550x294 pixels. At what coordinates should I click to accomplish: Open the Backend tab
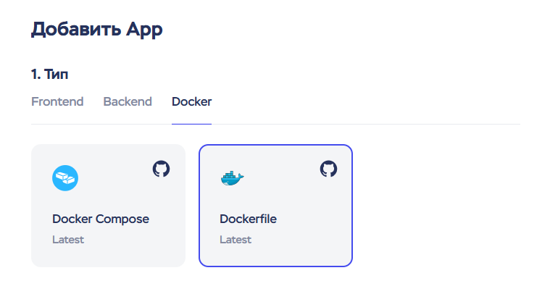tap(128, 101)
